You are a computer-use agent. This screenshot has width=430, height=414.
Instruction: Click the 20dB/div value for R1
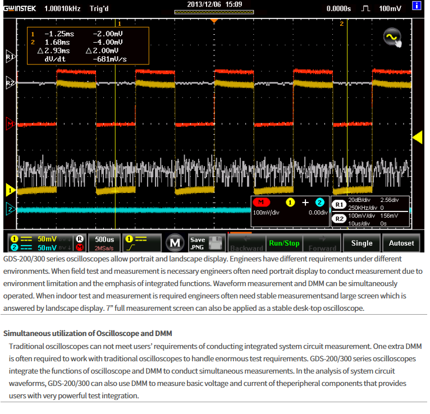pos(359,200)
